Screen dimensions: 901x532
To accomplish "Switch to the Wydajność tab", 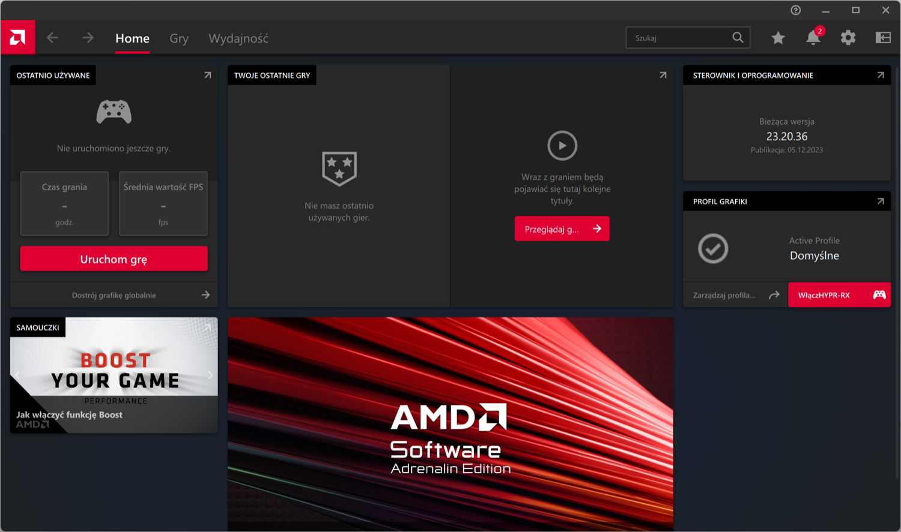I will click(238, 38).
